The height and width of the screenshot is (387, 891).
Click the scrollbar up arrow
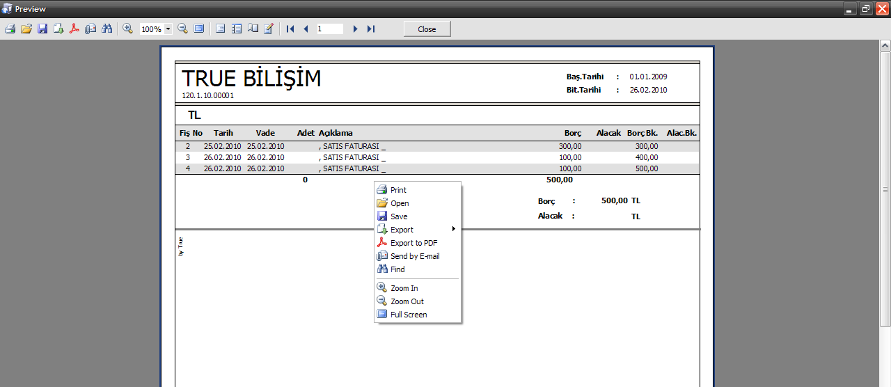pos(885,46)
